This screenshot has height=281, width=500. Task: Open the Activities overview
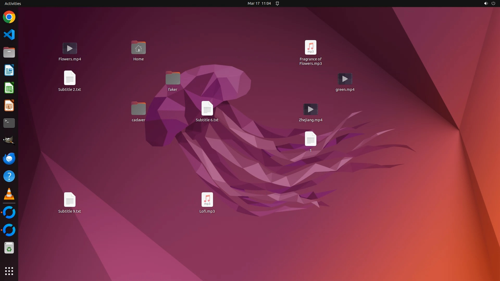(13, 3)
